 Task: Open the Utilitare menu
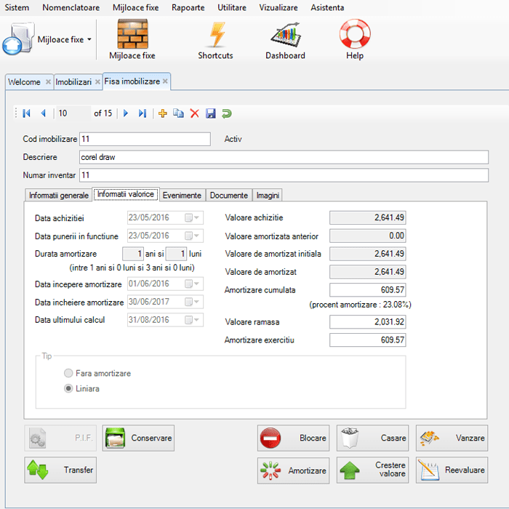pos(232,7)
